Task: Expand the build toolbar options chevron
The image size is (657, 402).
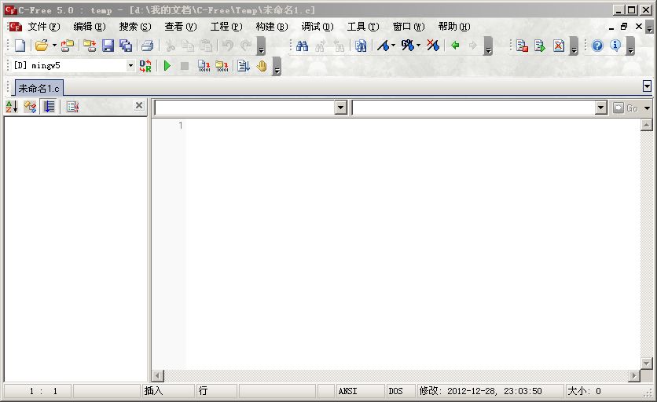Action: (277, 66)
